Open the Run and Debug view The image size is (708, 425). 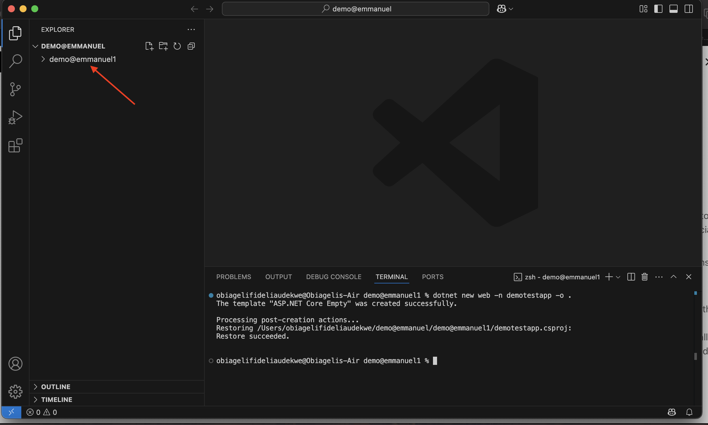(15, 117)
